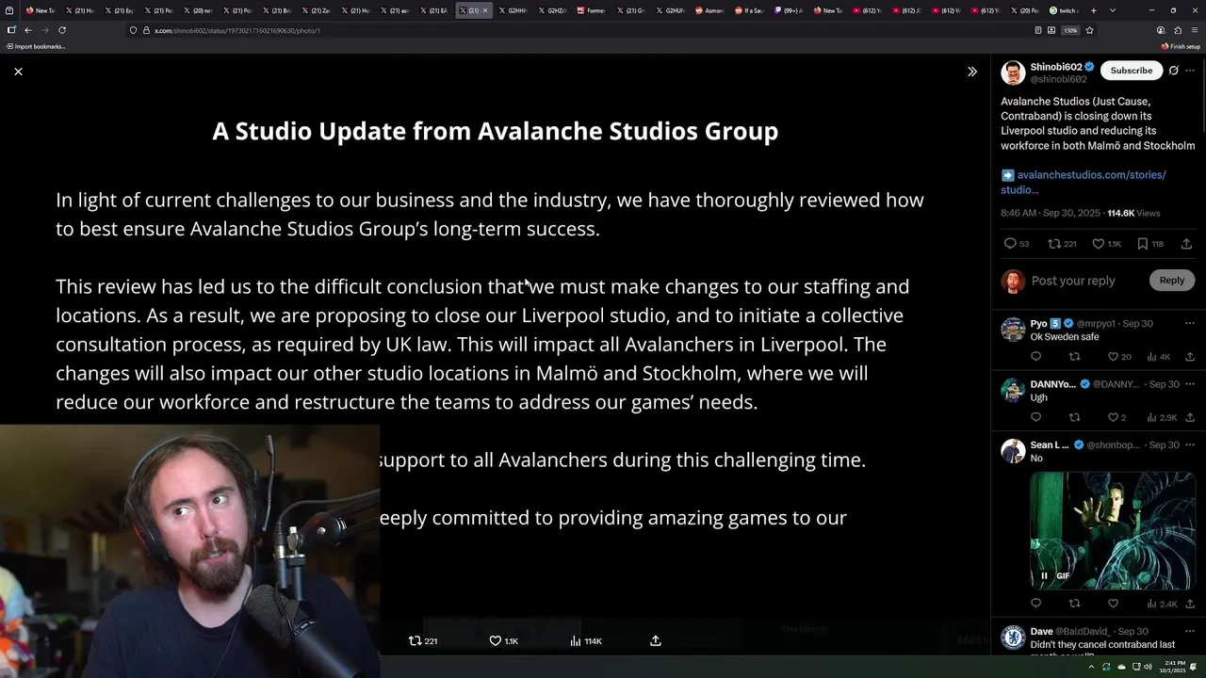Close the photo viewer with the X
Image resolution: width=1206 pixels, height=678 pixels.
pyautogui.click(x=18, y=72)
